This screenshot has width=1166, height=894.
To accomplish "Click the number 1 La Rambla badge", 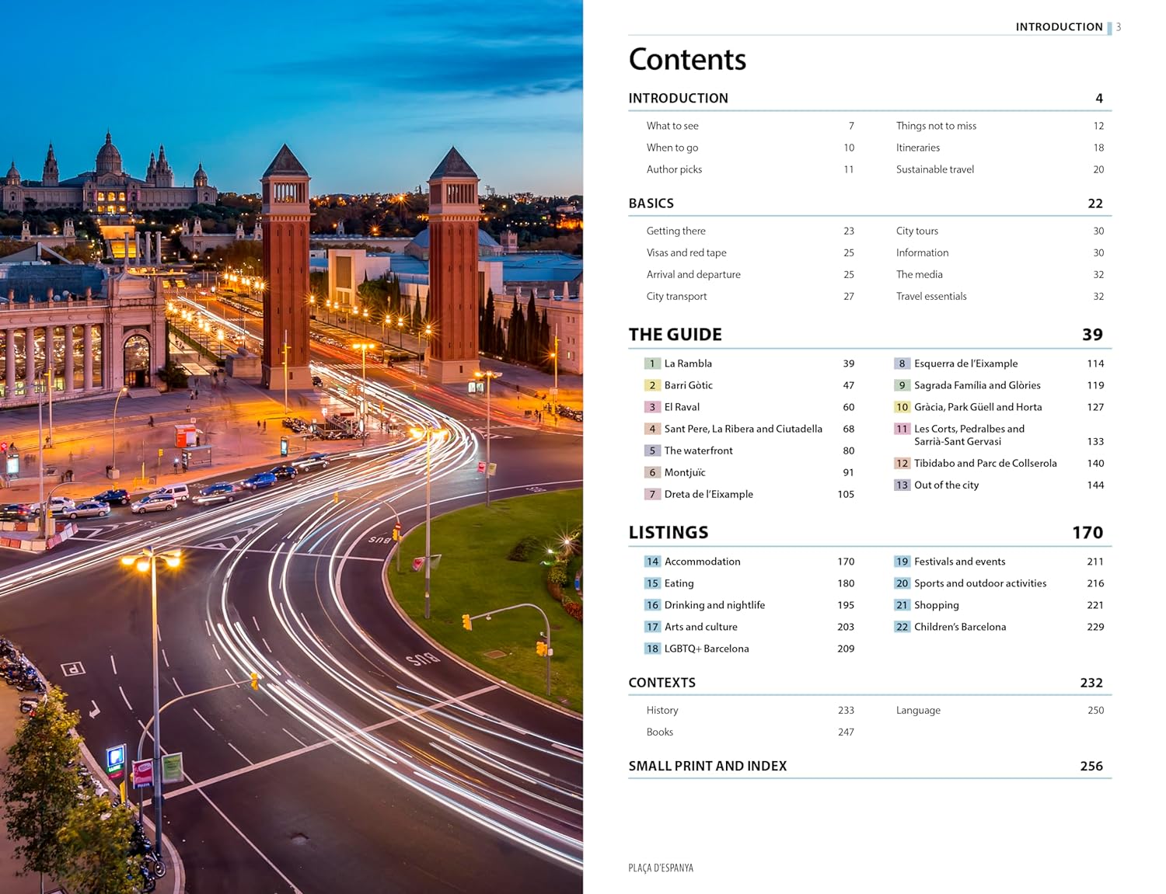I will 652,364.
